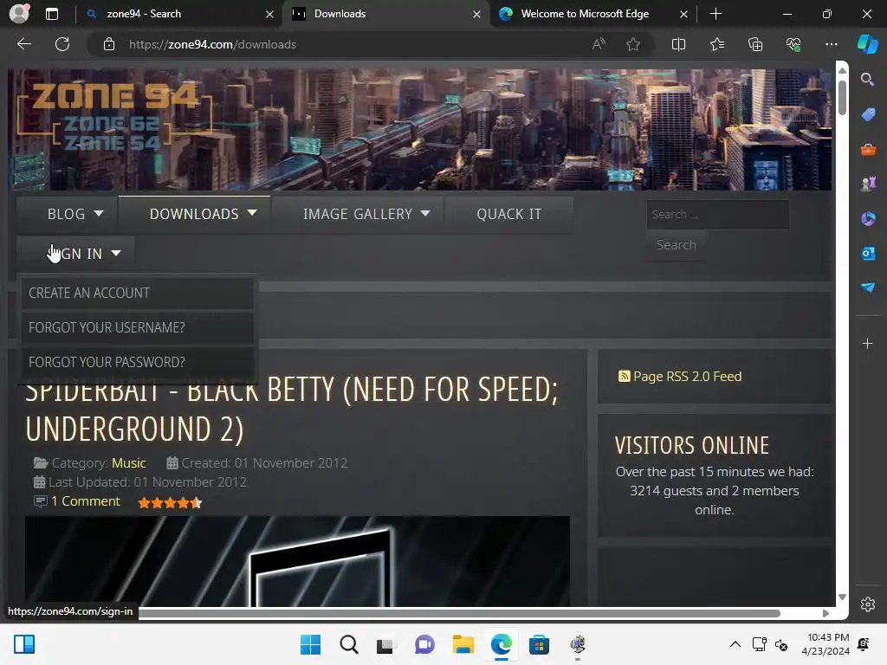The height and width of the screenshot is (665, 887).
Task: Open Settings and more ellipsis
Action: coord(831,44)
